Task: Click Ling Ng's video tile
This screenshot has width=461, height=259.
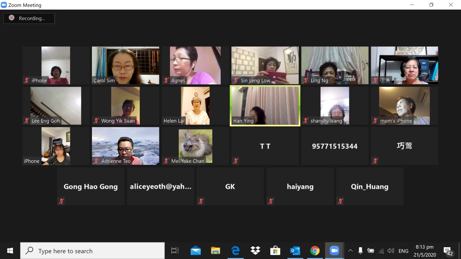Action: click(x=335, y=65)
